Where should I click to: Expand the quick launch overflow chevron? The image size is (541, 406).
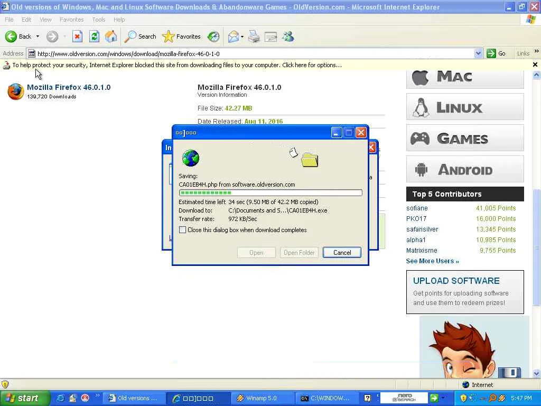[98, 395]
